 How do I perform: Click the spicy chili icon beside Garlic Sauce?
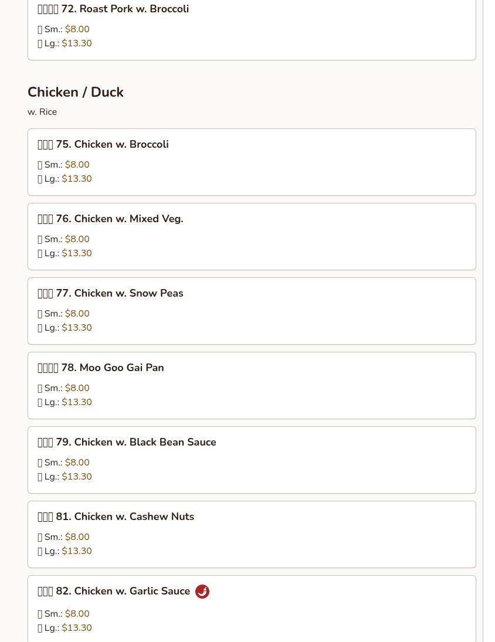(202, 592)
